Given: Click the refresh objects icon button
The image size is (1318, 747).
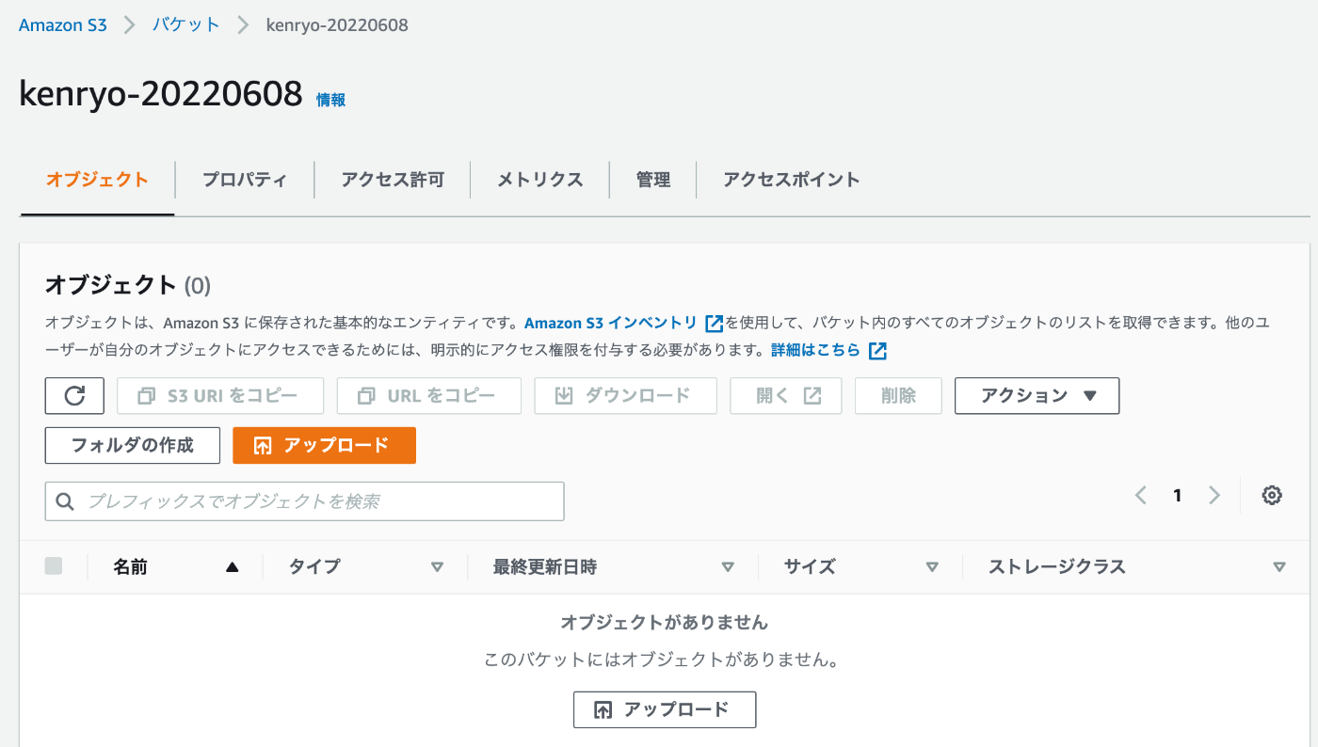Looking at the screenshot, I should 74,396.
